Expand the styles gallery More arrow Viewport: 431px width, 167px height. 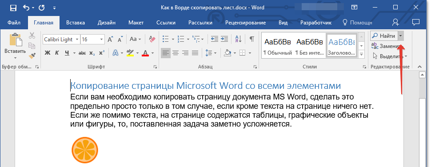point(362,54)
